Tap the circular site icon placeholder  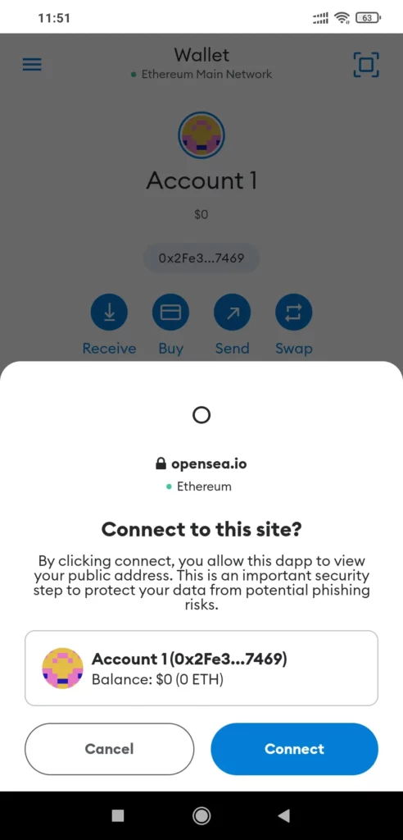coord(201,414)
